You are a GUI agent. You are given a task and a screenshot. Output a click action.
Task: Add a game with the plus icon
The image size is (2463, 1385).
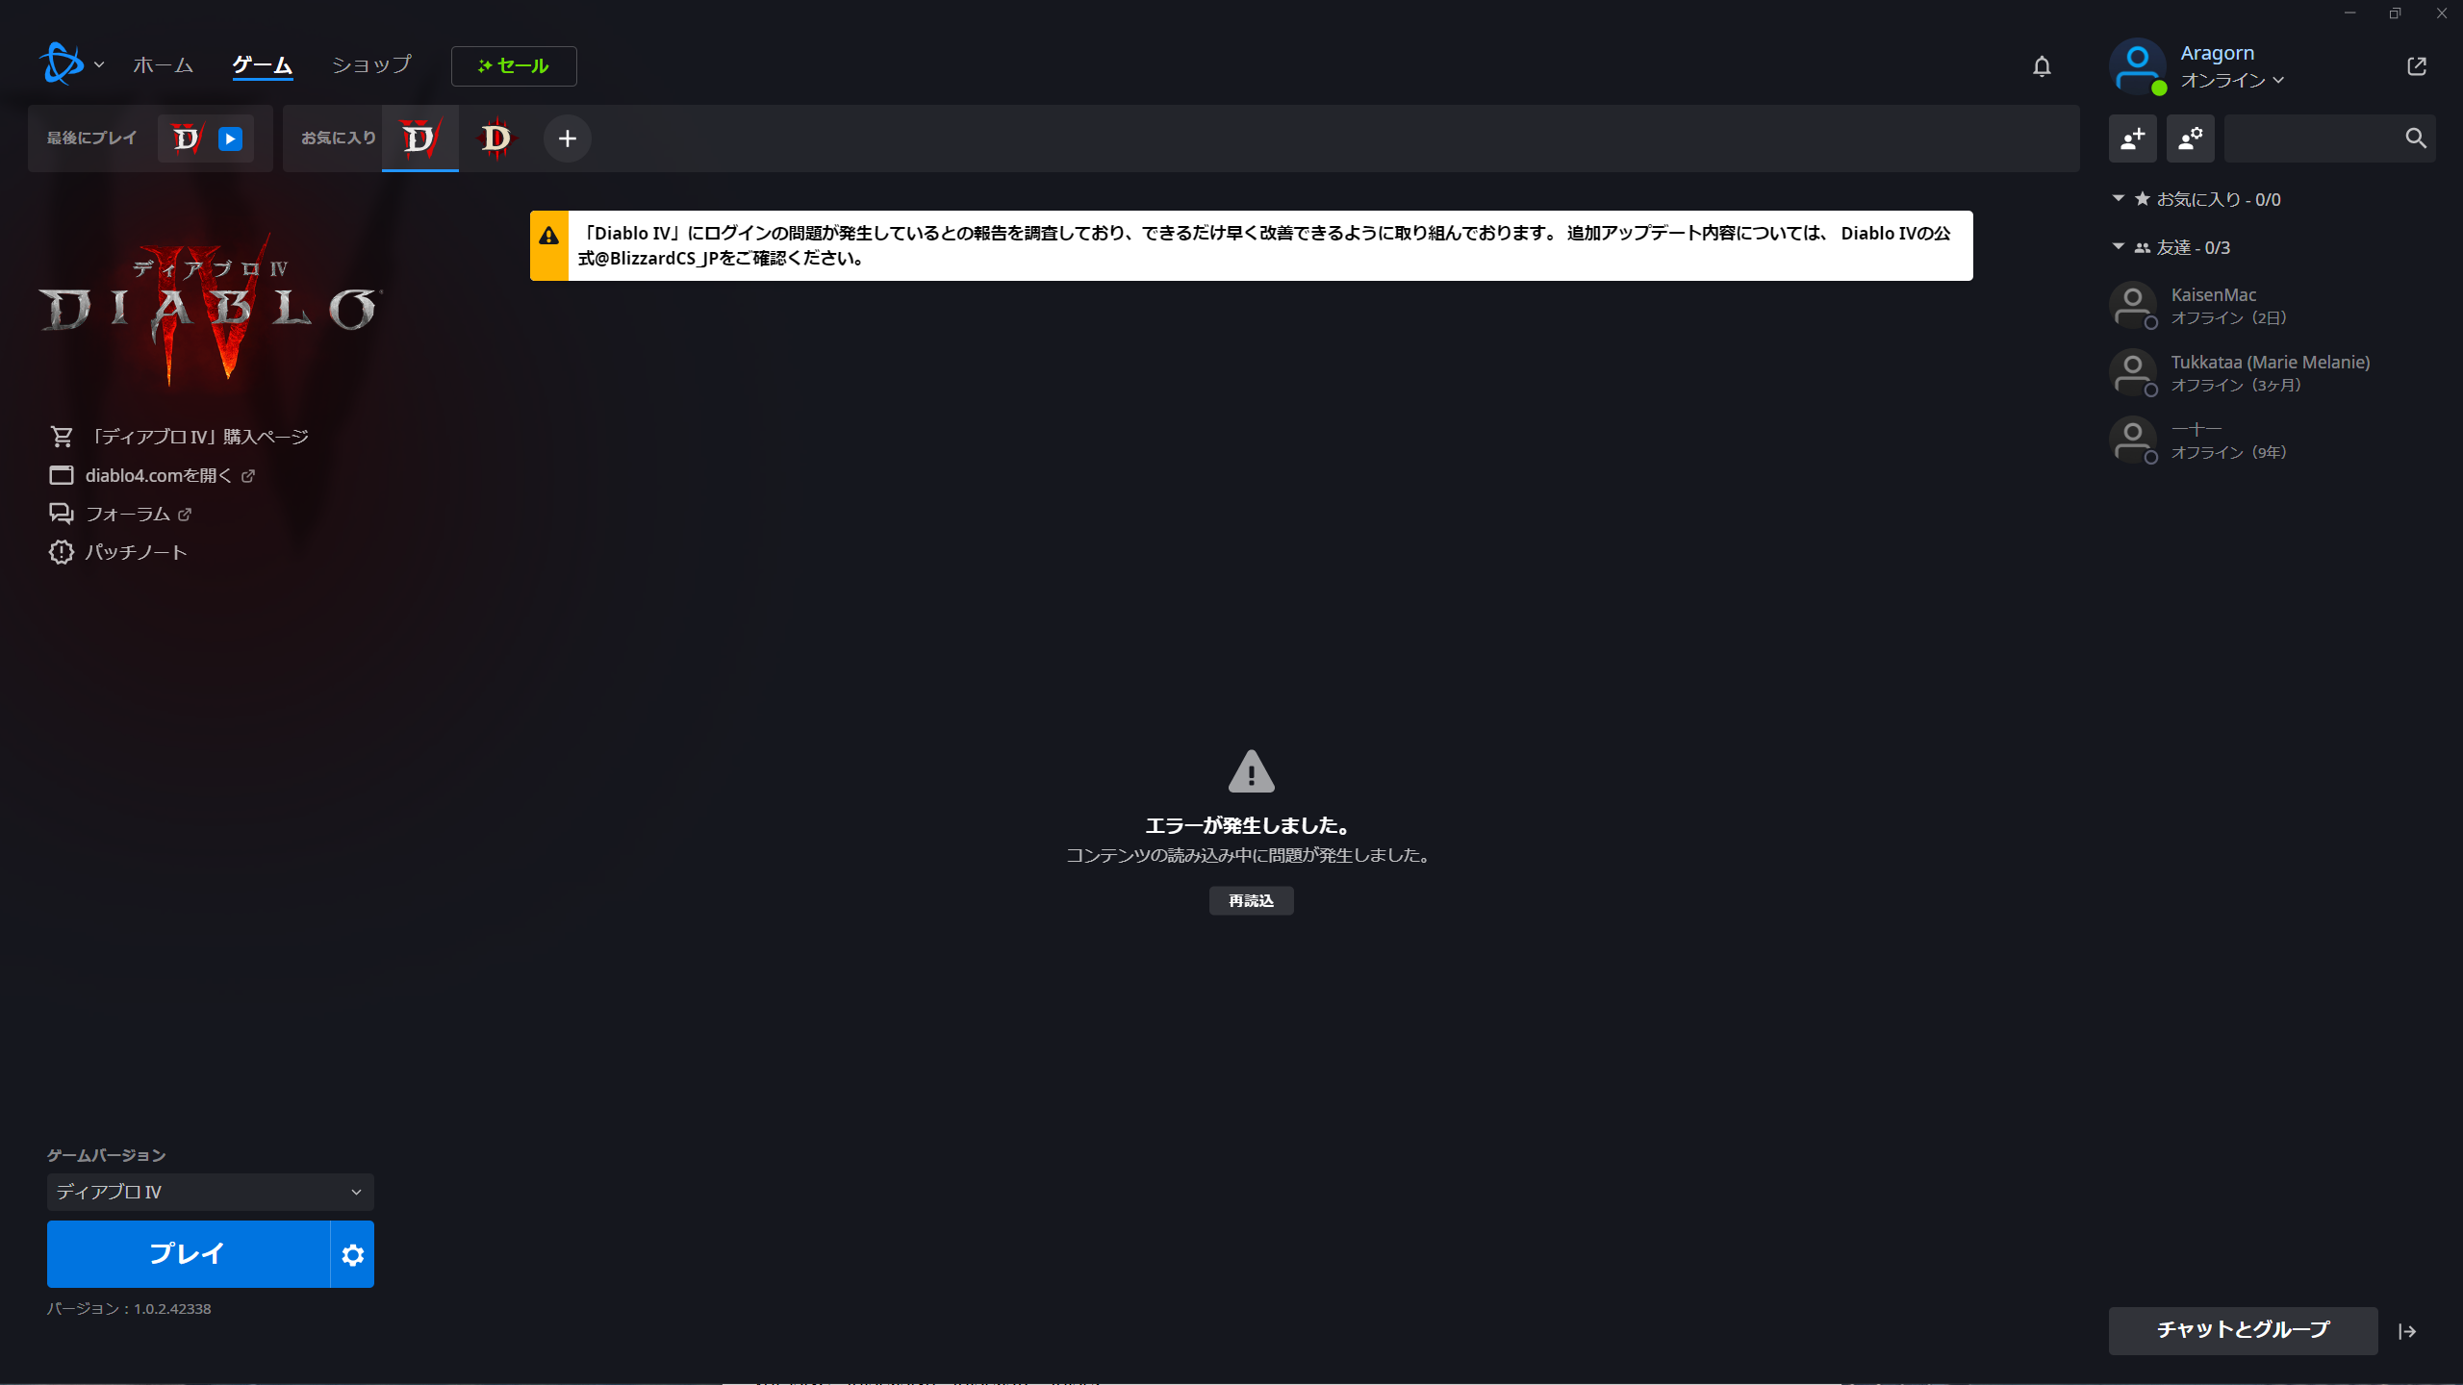568,138
